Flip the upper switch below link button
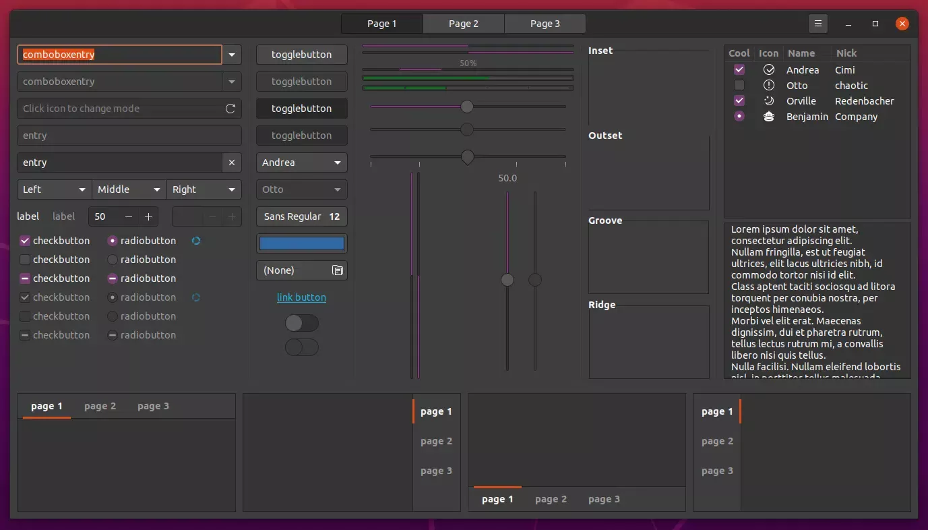The image size is (928, 530). 302,323
